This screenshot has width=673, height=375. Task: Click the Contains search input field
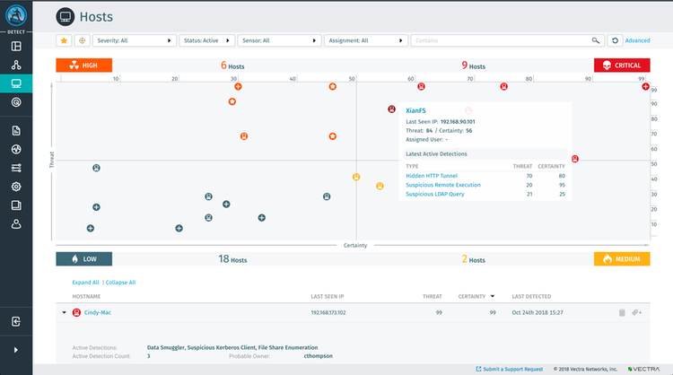[503, 40]
